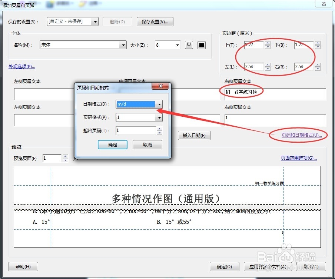Click the 保存设置(V) button
The height and width of the screenshot is (279, 335).
155,21
